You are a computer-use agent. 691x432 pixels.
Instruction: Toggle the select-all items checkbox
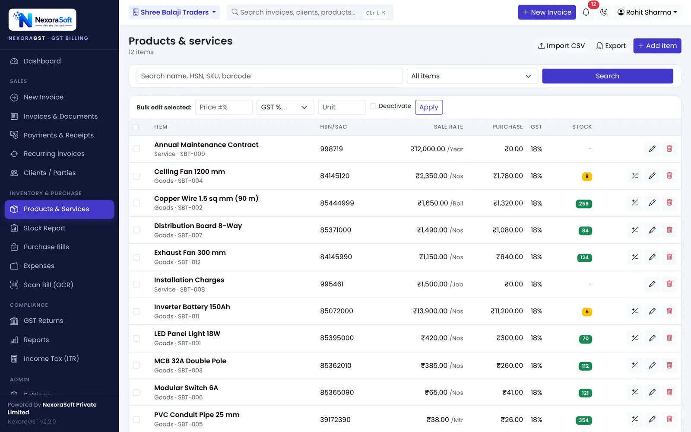[136, 127]
